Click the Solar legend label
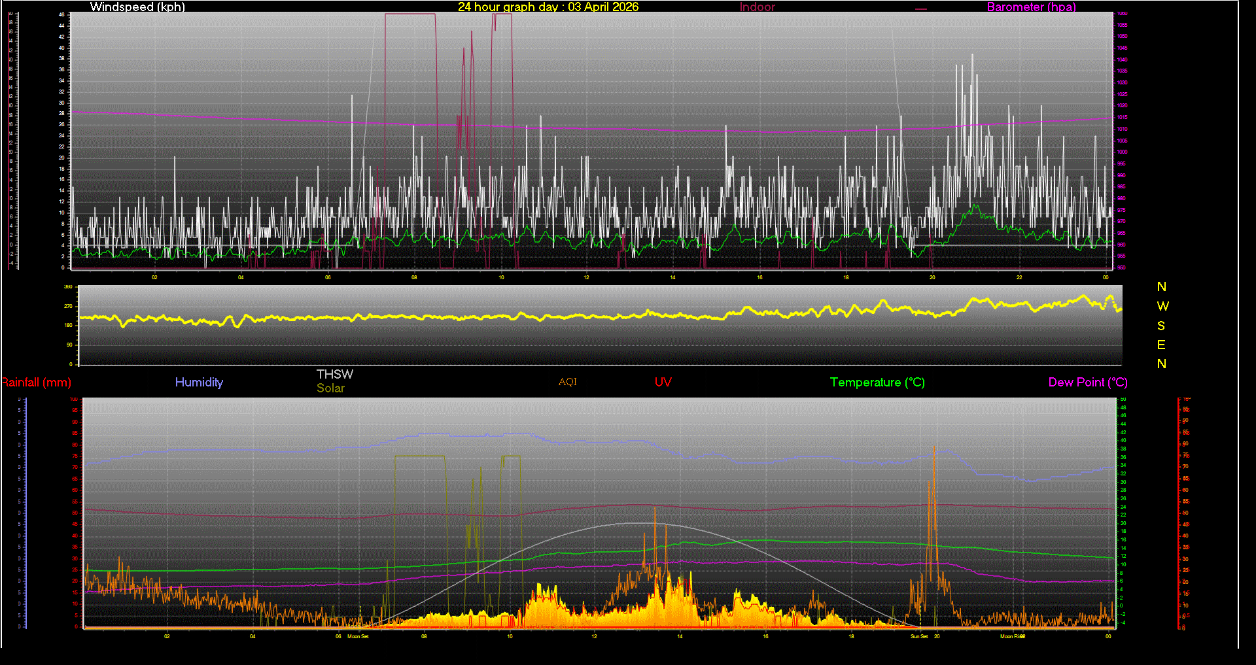This screenshot has width=1256, height=665. (x=330, y=388)
